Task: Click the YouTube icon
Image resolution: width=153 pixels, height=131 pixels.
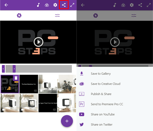Action: [81, 114]
